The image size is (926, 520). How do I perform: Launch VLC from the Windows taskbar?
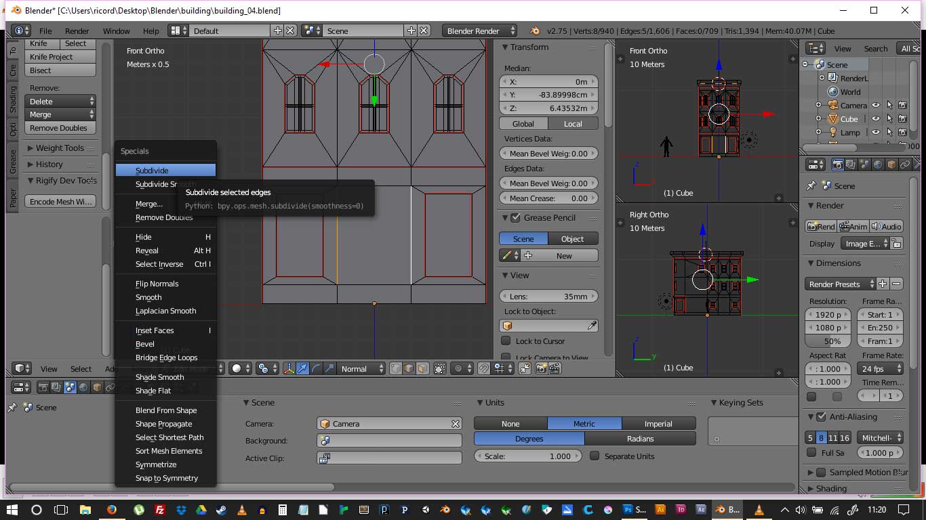click(243, 510)
